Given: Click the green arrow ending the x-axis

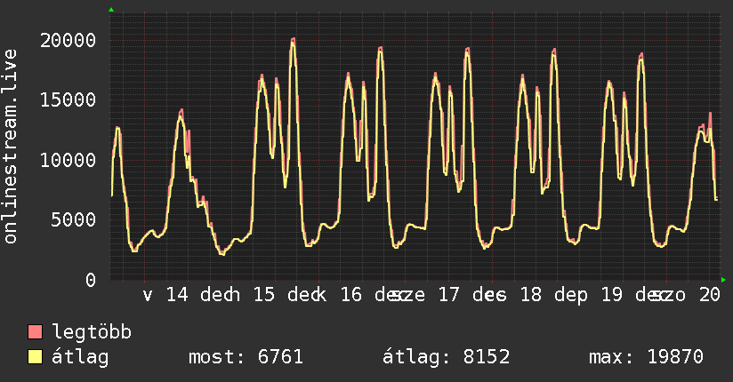Looking at the screenshot, I should click(x=723, y=280).
